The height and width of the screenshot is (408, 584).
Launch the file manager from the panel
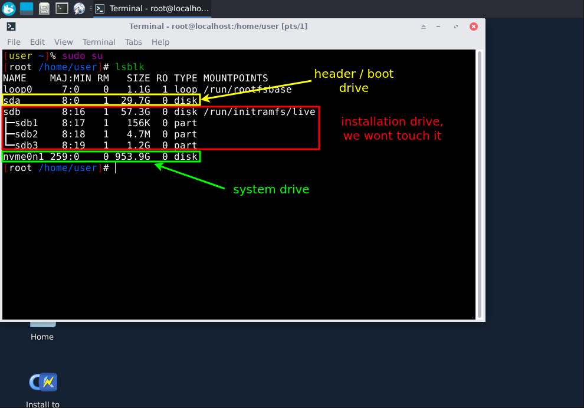coord(44,8)
